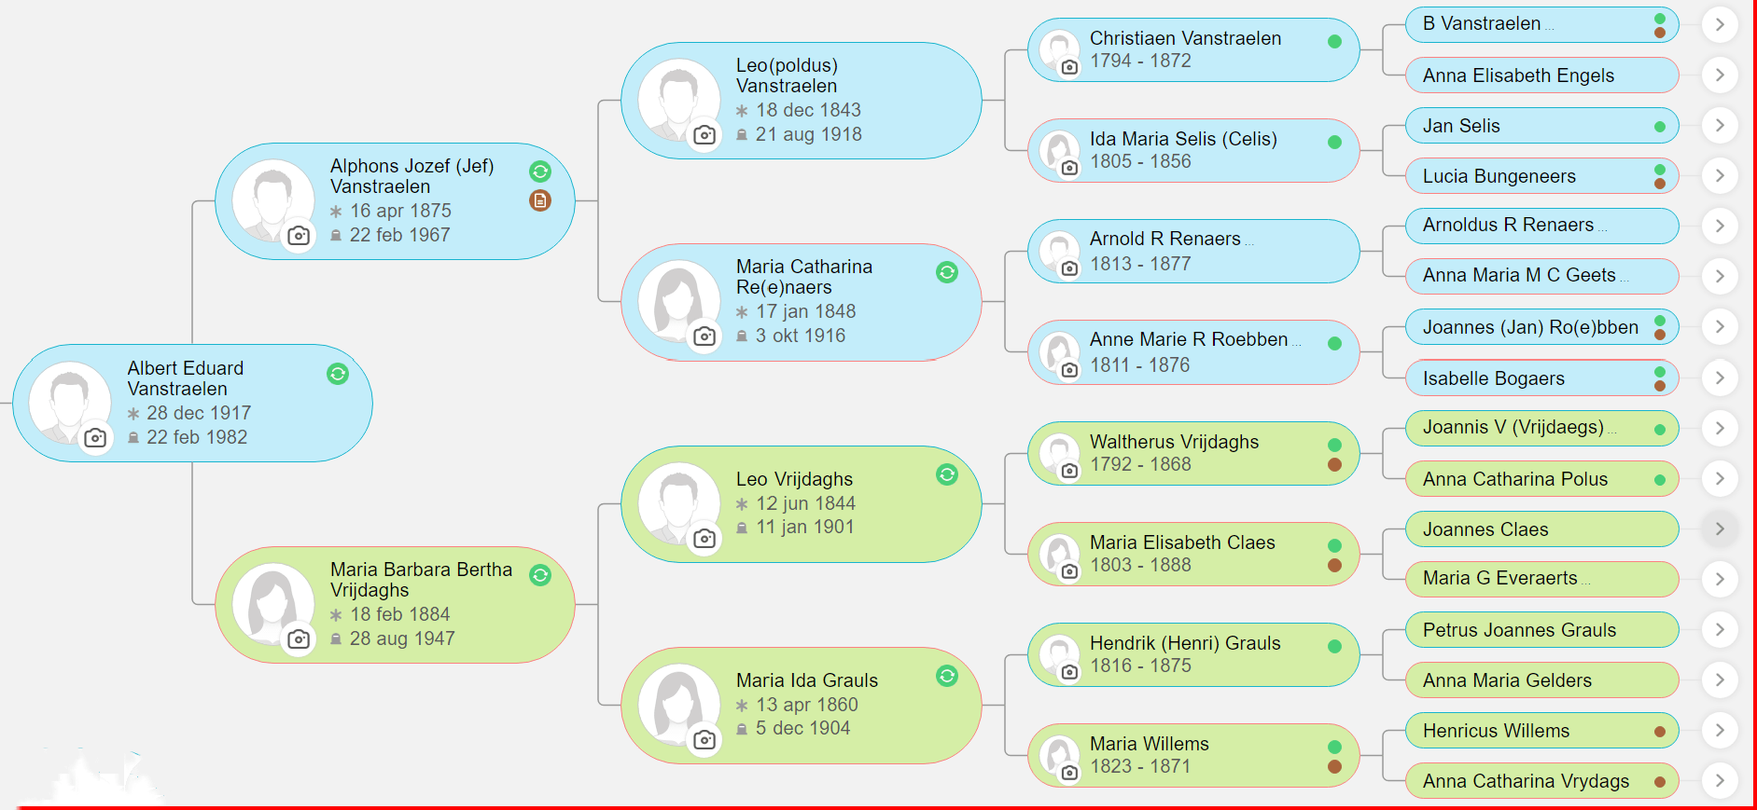
Task: Click camera icon on Maria Willems
Action: pos(1070,773)
